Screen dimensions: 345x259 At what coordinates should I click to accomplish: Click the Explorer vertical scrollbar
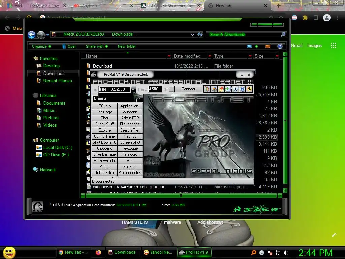coord(285,120)
